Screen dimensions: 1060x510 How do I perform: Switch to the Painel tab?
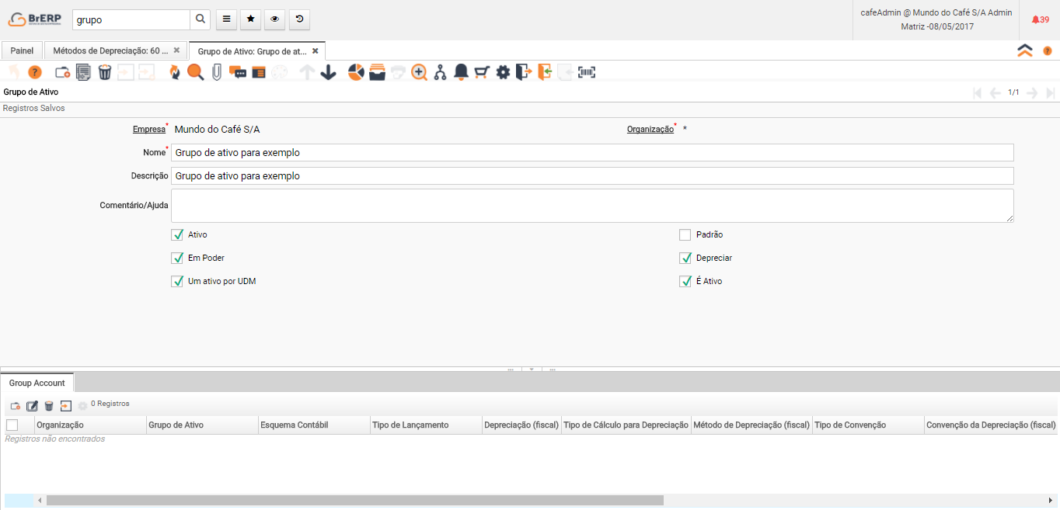pyautogui.click(x=22, y=50)
